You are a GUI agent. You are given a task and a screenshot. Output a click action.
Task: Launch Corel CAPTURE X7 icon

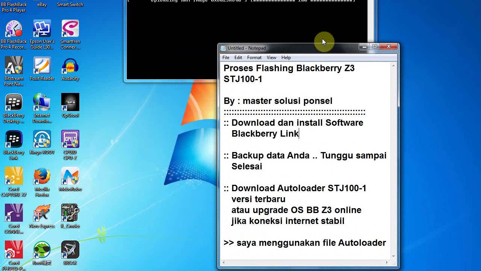14,182
